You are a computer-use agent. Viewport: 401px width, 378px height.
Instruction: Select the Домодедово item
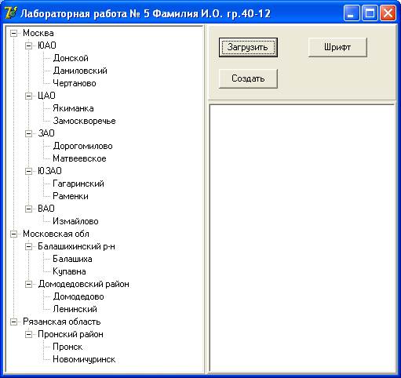(x=78, y=296)
